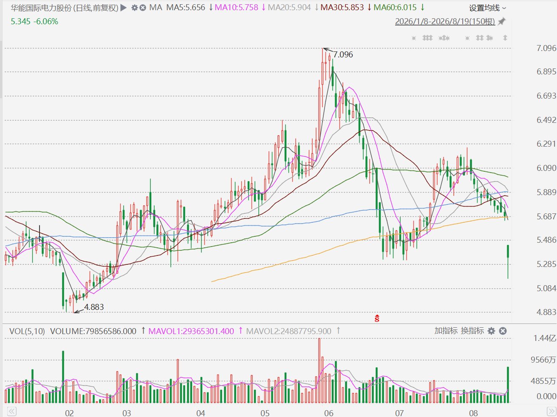Select the MA10:5.758 legend value

pyautogui.click(x=237, y=8)
